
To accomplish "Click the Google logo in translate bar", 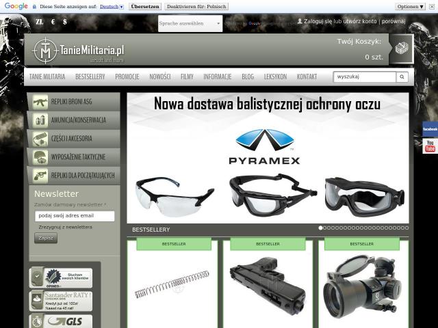I will click(x=16, y=6).
